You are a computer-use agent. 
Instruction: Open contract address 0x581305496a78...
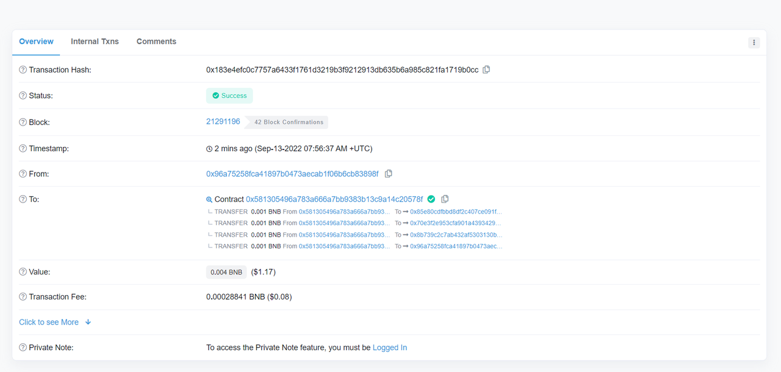(334, 199)
